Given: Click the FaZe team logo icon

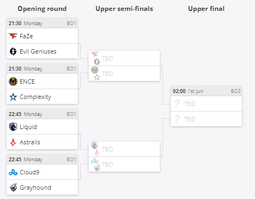Looking at the screenshot, I should coord(13,36).
